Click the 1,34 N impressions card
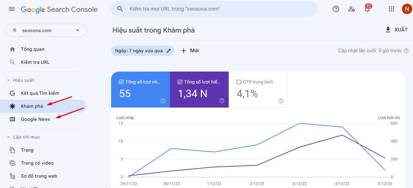 coord(199,90)
